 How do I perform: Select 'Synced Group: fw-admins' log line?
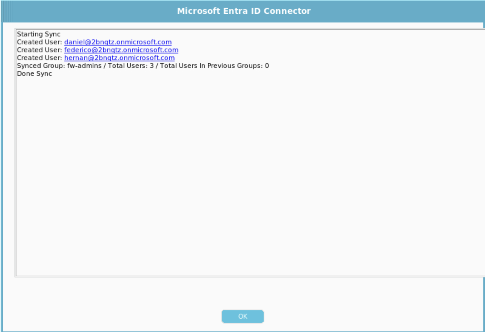[x=143, y=66]
